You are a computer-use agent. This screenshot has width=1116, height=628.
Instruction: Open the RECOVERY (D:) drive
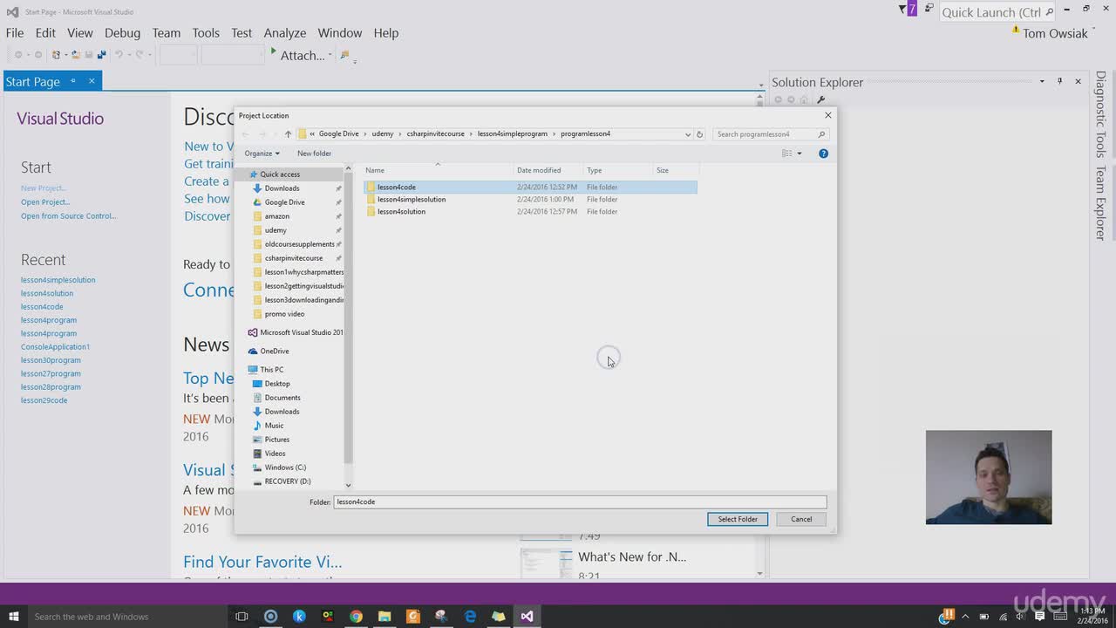coord(287,481)
